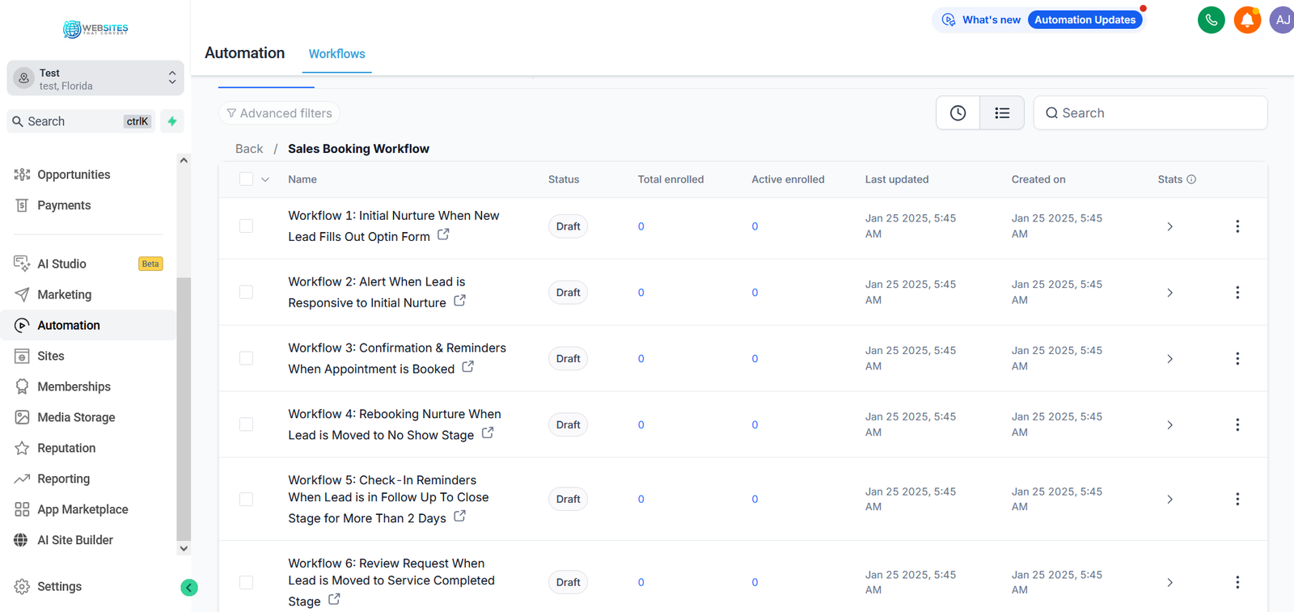Open Workflow 4 external link icon
The height and width of the screenshot is (612, 1294).
coord(488,433)
